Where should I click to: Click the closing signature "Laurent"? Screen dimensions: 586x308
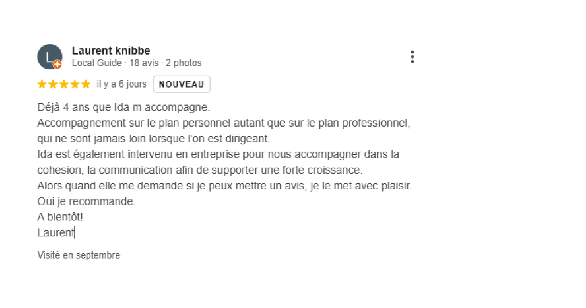coord(56,232)
